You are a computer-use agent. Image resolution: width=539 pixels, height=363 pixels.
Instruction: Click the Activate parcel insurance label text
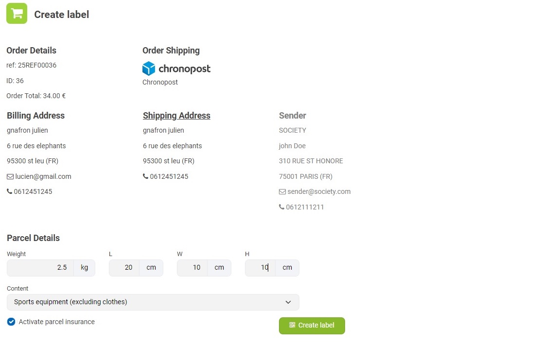point(57,322)
